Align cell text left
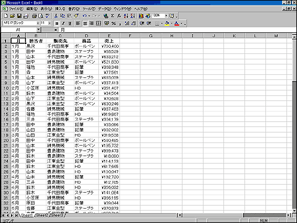Screen dimensions: 297x223 [78, 24]
